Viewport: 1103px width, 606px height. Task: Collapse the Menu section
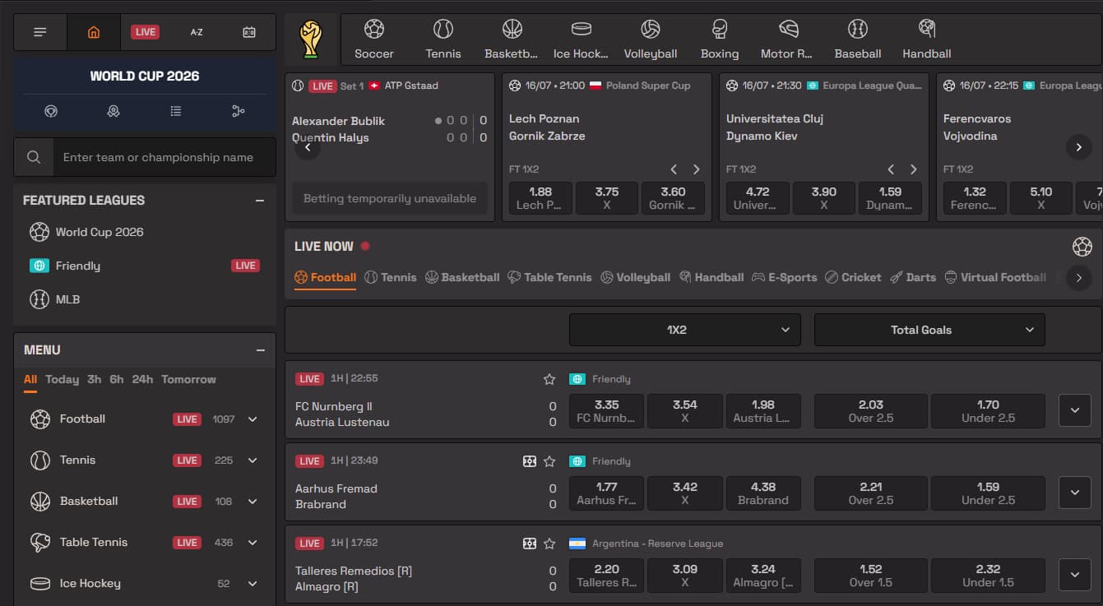(260, 350)
